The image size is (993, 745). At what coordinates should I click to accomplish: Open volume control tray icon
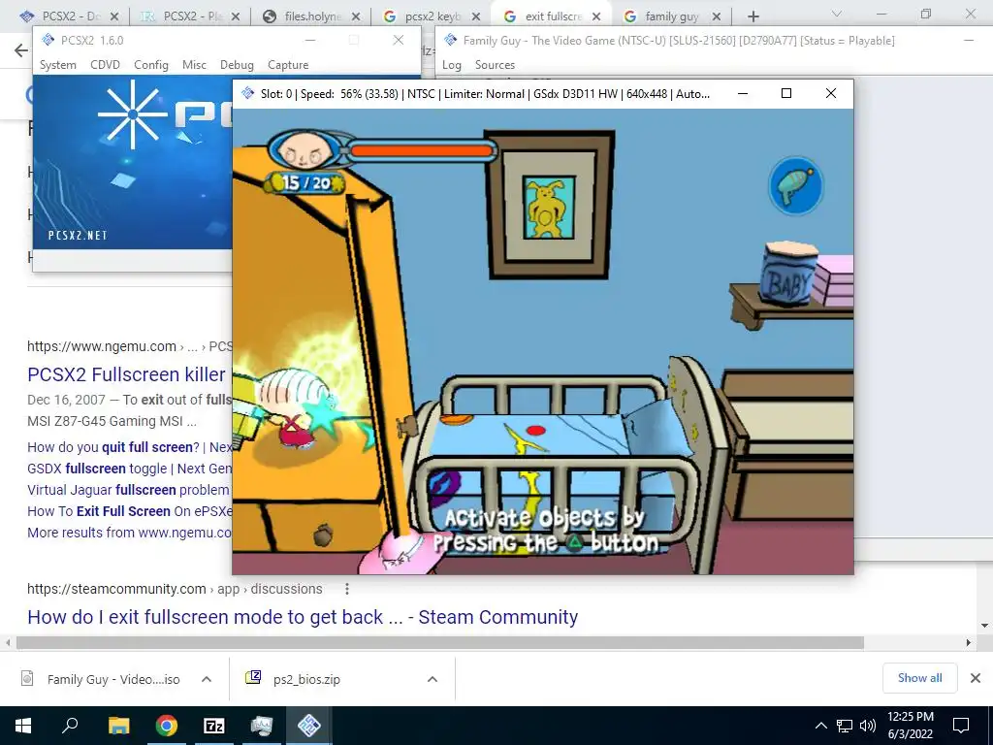tap(868, 726)
